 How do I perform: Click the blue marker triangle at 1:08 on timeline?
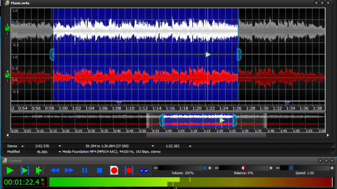pyautogui.click(x=119, y=103)
